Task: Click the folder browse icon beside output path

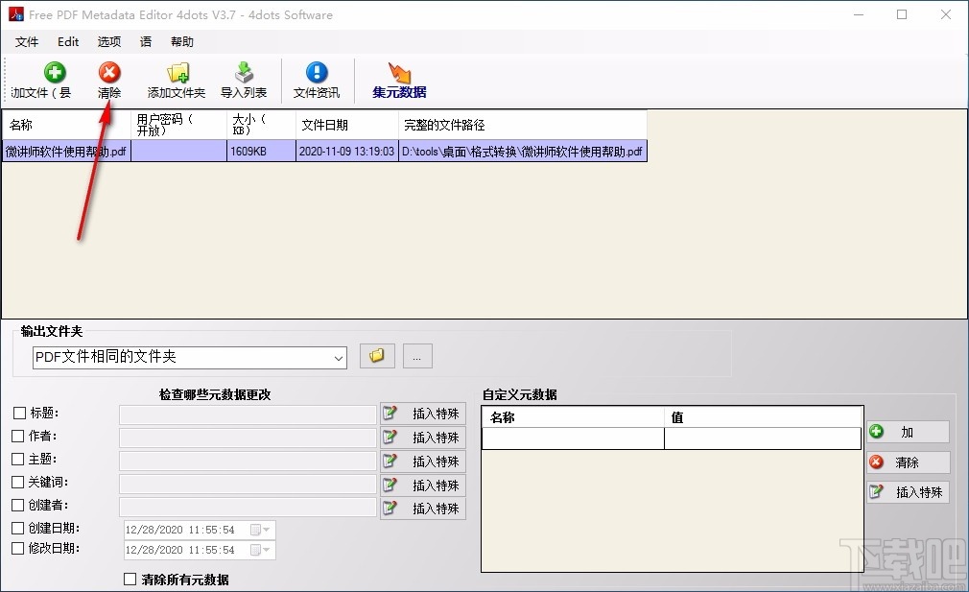Action: (x=376, y=355)
